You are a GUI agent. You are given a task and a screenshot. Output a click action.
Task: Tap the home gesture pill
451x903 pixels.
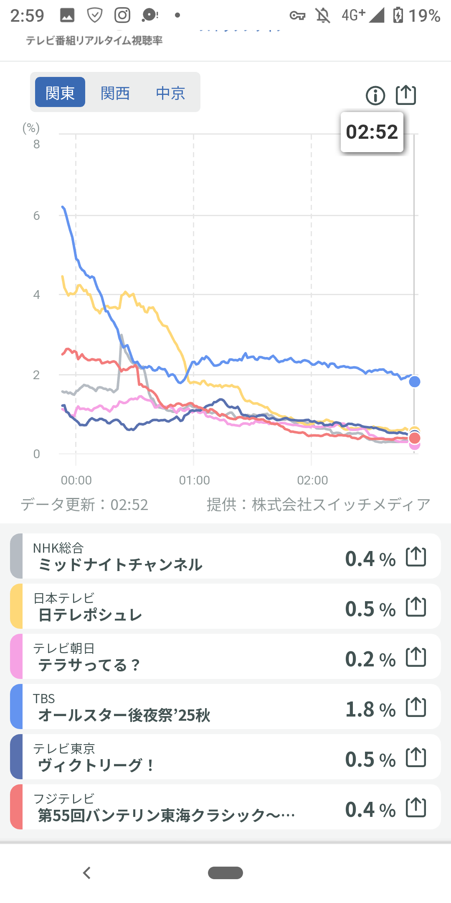click(x=225, y=873)
